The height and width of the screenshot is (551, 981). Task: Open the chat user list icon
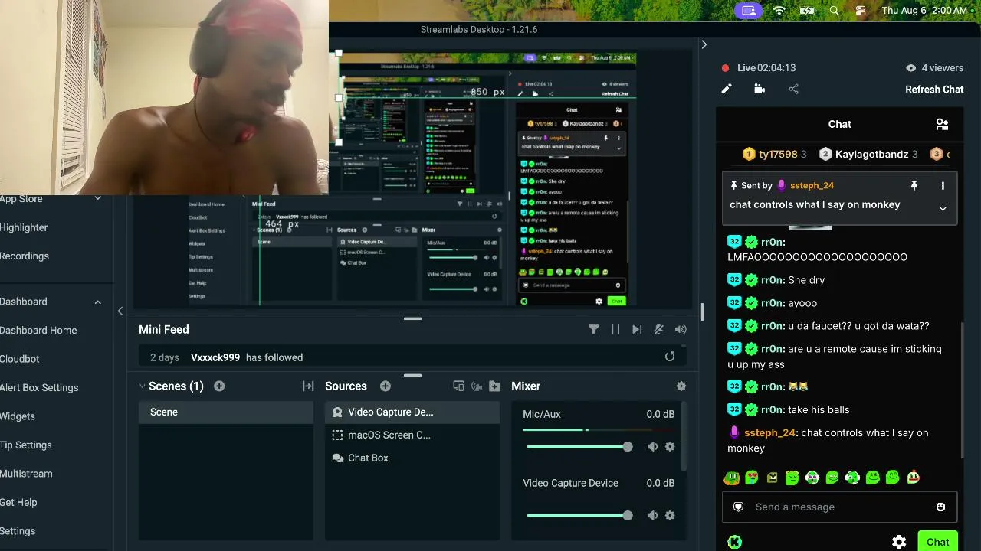click(x=942, y=124)
